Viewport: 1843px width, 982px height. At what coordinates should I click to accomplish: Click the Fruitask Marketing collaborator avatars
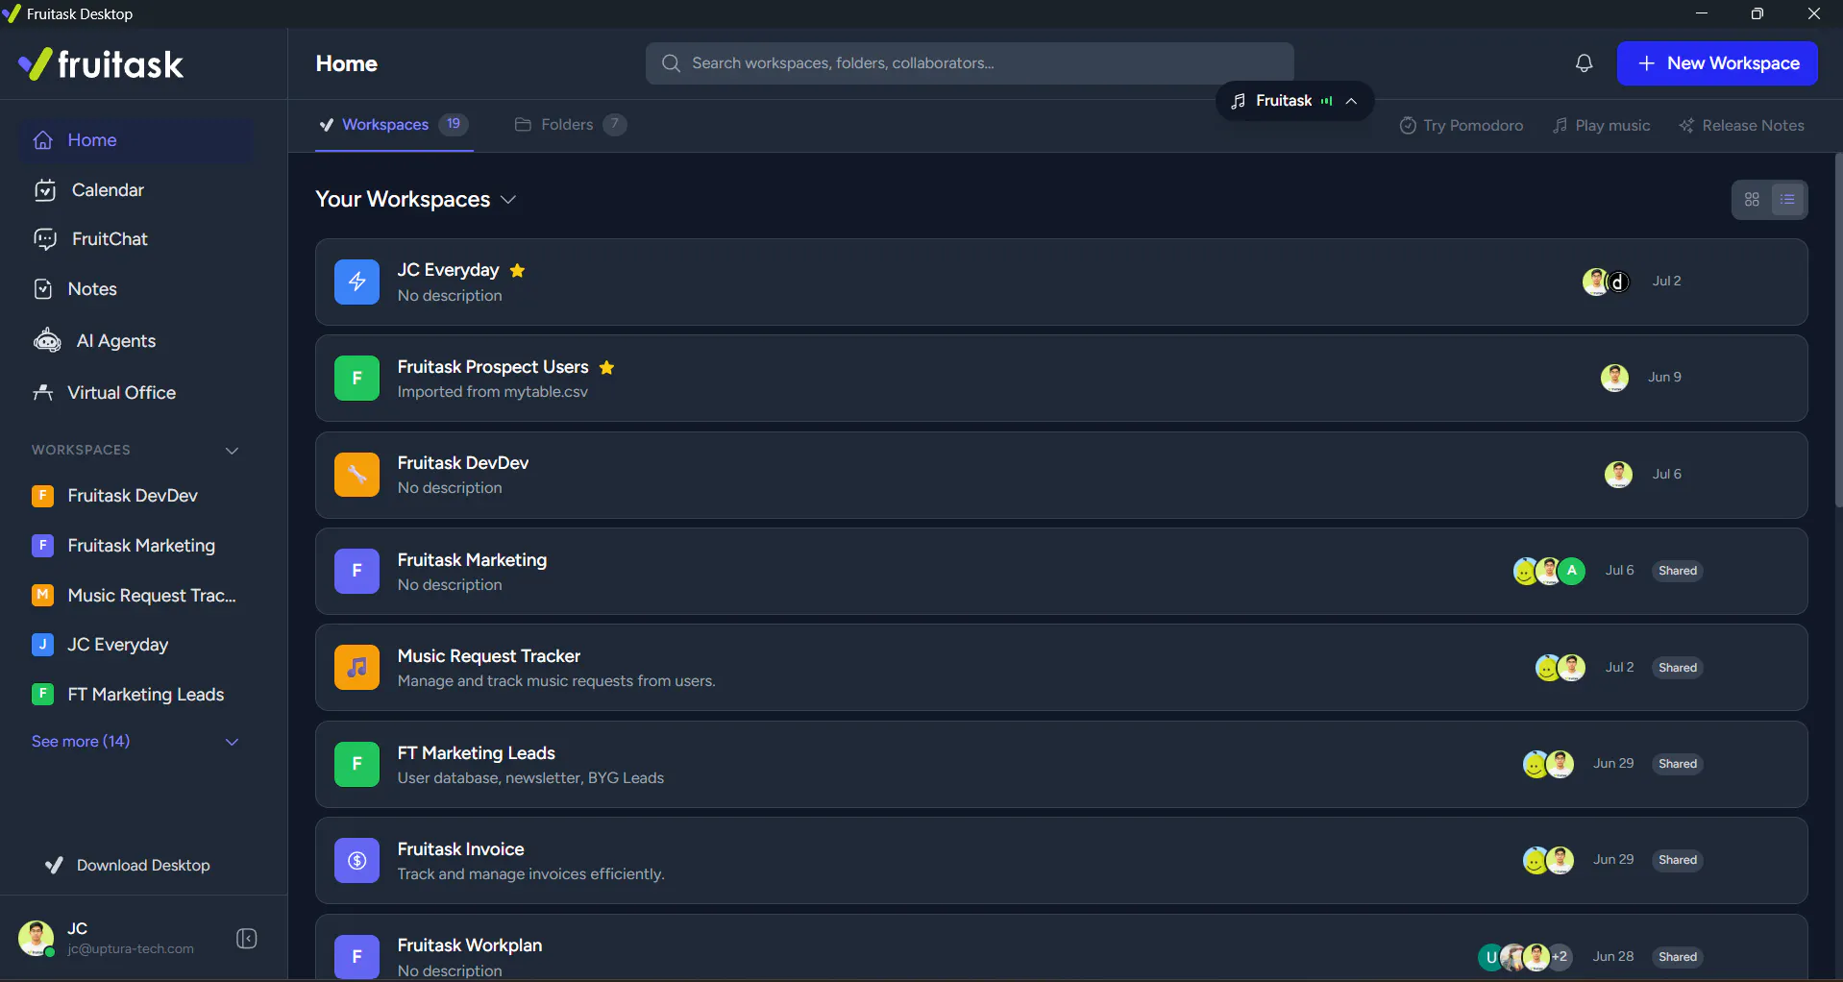point(1549,571)
